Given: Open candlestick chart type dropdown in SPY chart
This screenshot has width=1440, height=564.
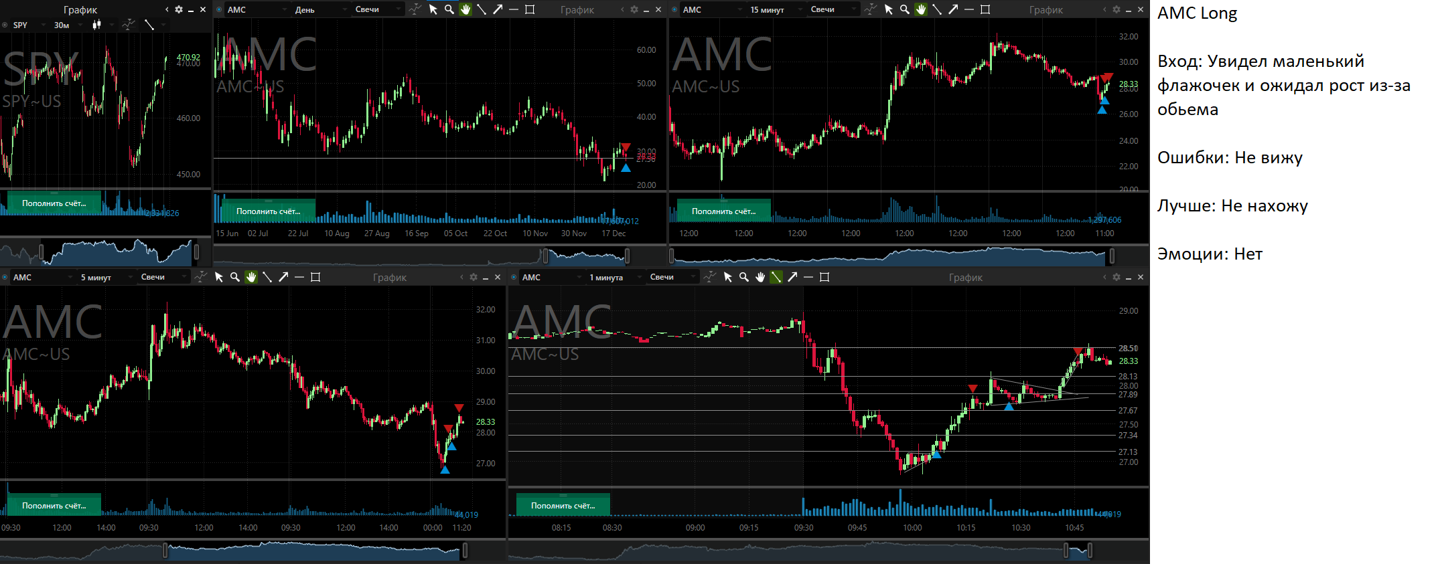Looking at the screenshot, I should [103, 25].
